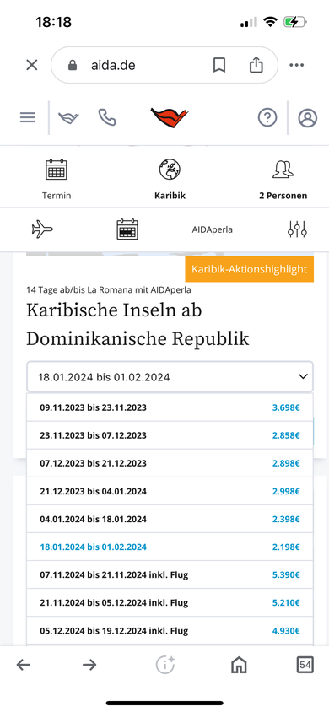The width and height of the screenshot is (329, 712).
Task: Share the page via share icon
Action: point(256,64)
